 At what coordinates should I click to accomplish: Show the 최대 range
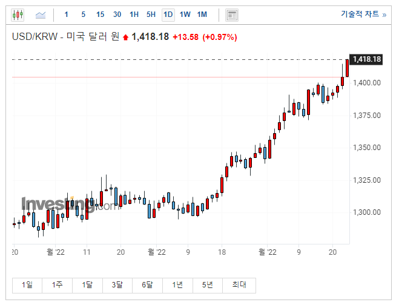[x=239, y=285]
